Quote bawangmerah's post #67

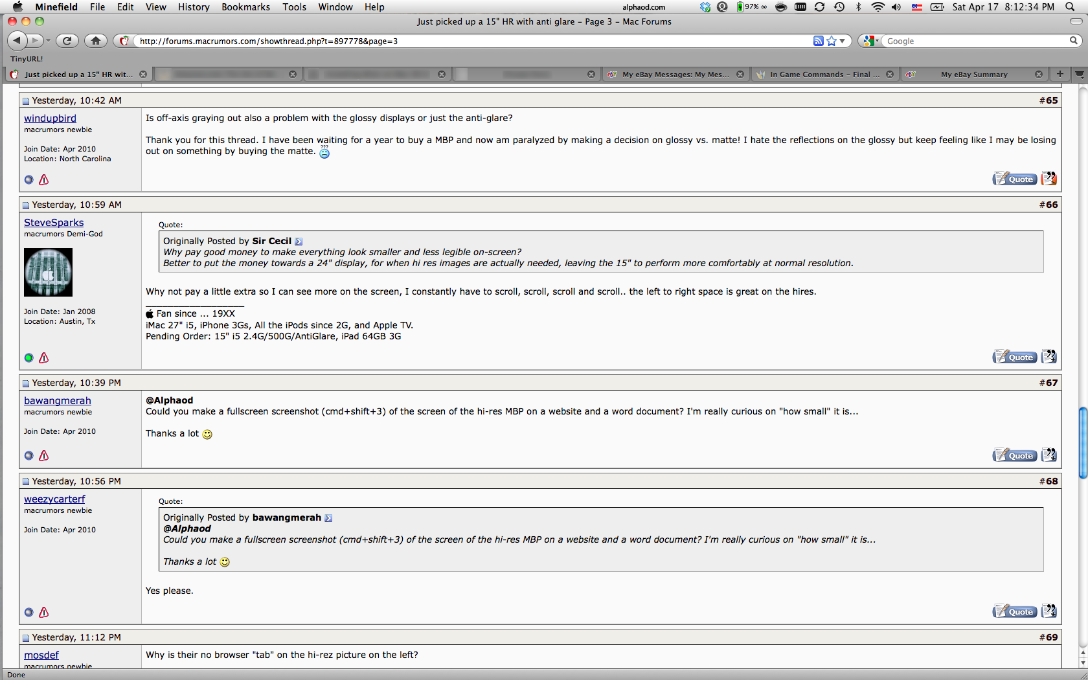[x=1015, y=455]
